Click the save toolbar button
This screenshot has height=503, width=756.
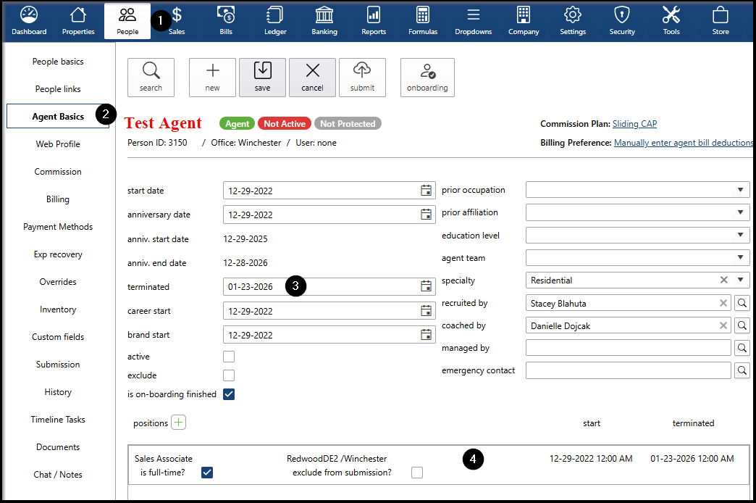(262, 77)
